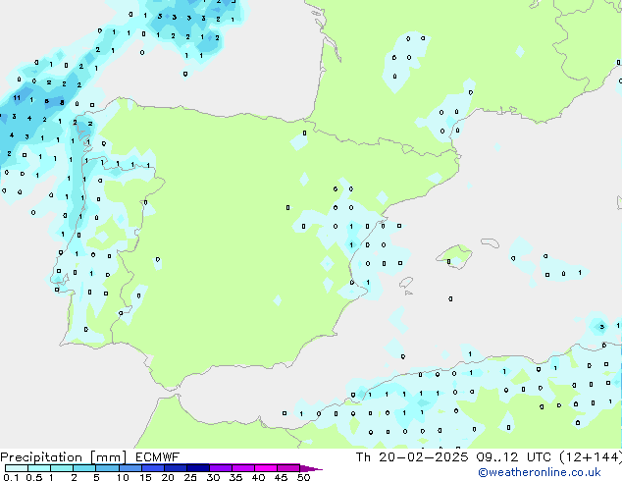Select the legend swatch between 5 and 10

pyautogui.click(x=107, y=468)
